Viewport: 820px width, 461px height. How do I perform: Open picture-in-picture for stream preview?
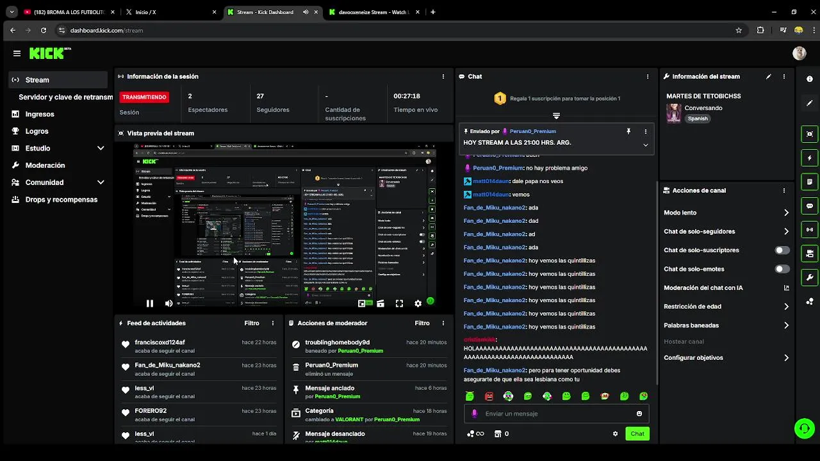point(362,303)
